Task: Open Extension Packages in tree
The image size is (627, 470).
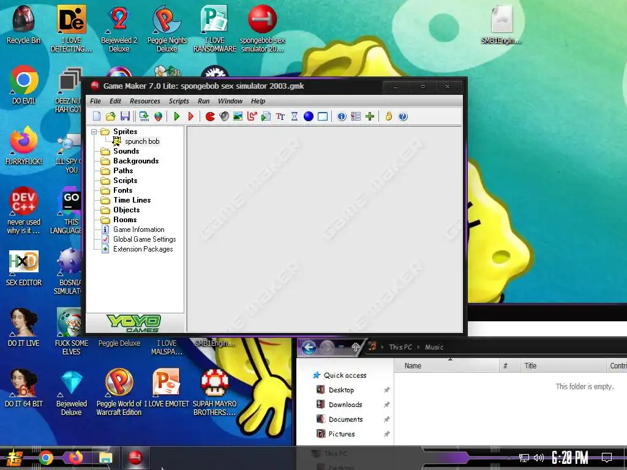Action: tap(143, 249)
